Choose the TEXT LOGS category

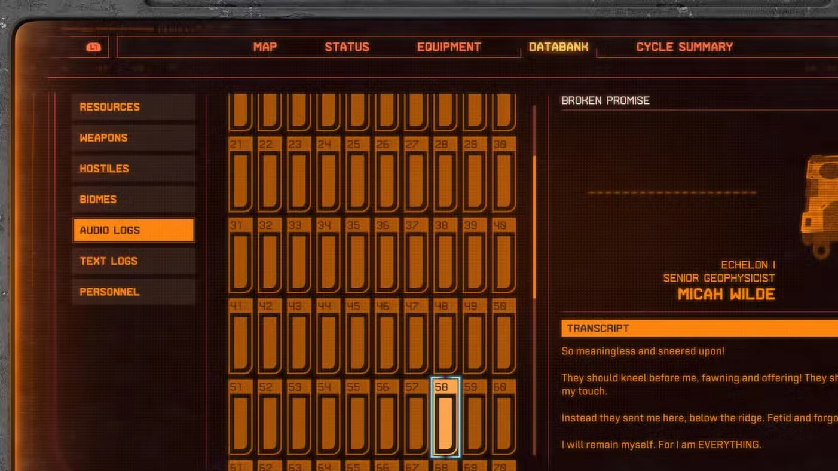click(x=134, y=261)
